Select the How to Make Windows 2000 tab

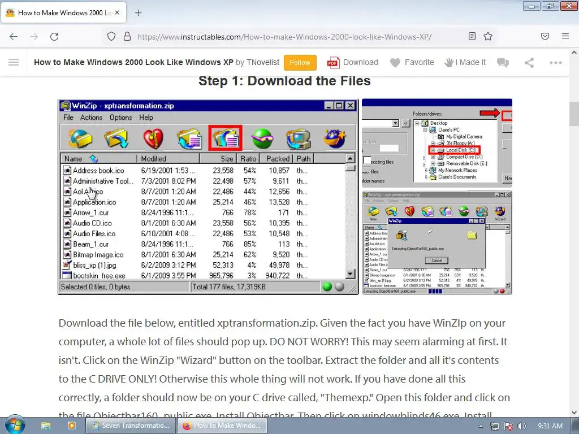pyautogui.click(x=64, y=12)
